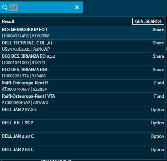Select BCO DES. BRIANZA EO 0,52 result
Screen dimensions: 167x161
click(83, 59)
